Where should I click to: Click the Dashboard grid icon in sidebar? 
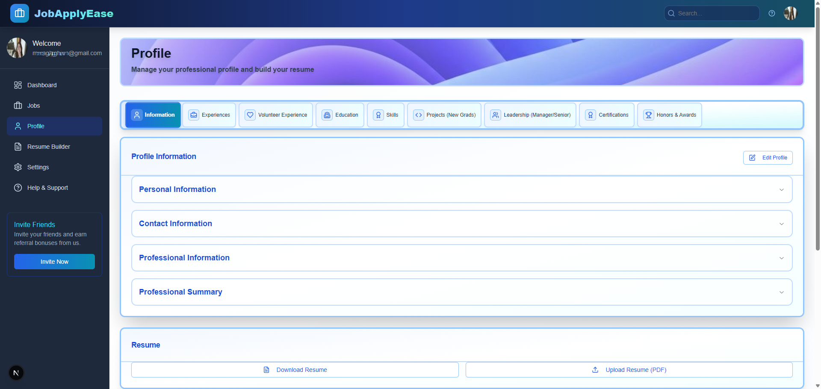18,85
